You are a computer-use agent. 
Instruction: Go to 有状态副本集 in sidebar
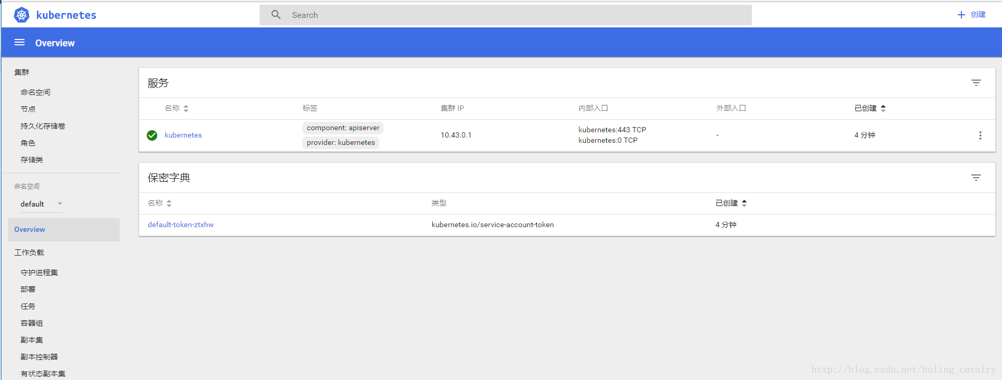[x=43, y=374]
